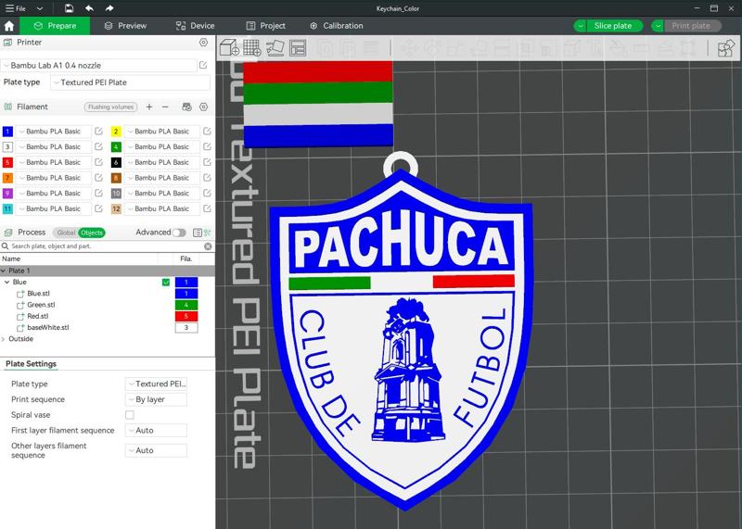Click the Assembly view puzzle icon
The width and height of the screenshot is (742, 529).
(725, 48)
